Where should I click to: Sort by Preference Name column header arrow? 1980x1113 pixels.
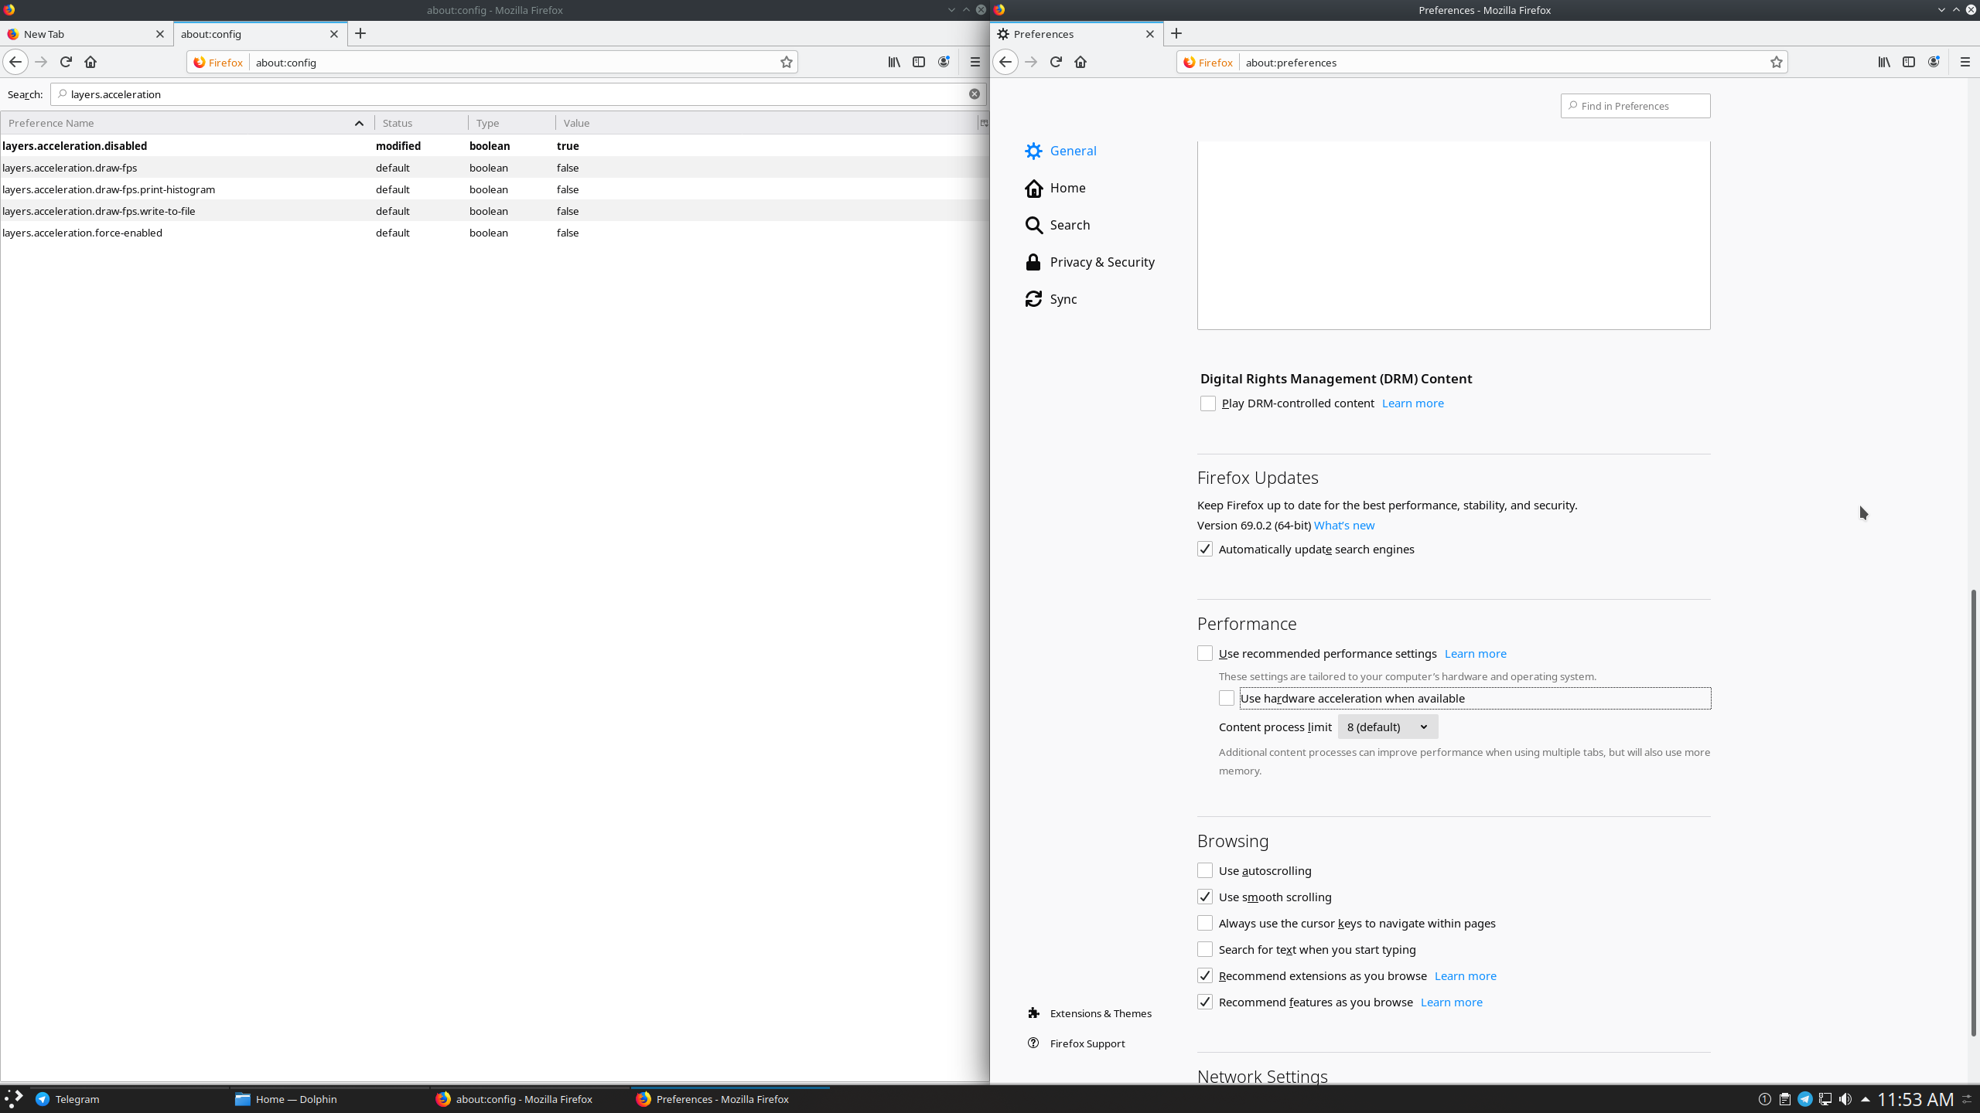359,123
